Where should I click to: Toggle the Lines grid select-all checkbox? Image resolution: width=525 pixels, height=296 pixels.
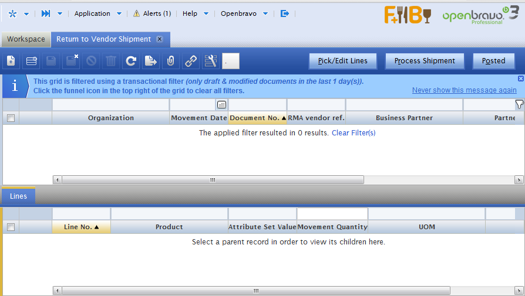click(x=11, y=227)
